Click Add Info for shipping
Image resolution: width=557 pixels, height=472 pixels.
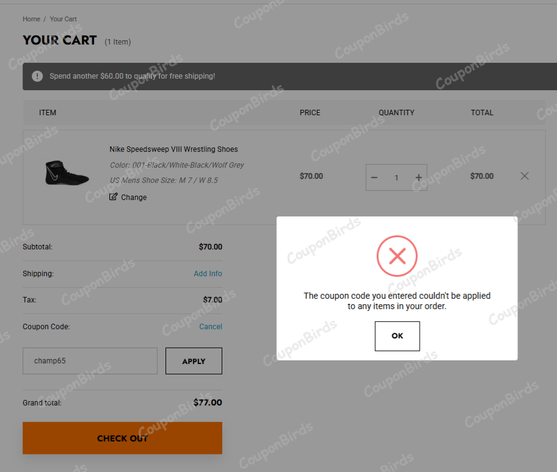click(208, 274)
